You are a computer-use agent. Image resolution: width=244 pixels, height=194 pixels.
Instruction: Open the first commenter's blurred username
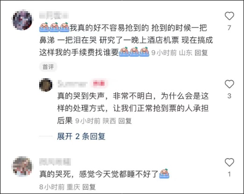(x=54, y=16)
